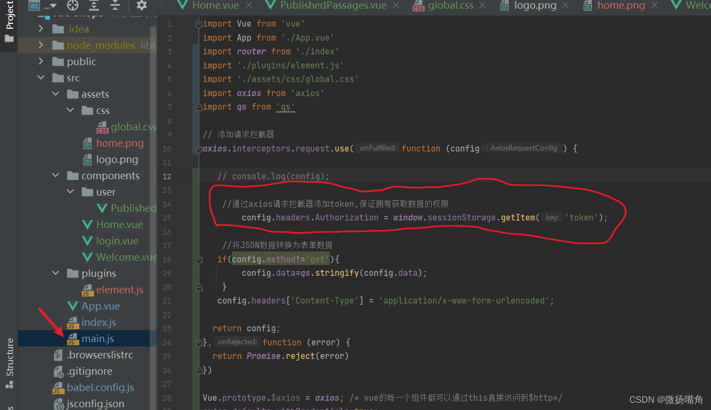Viewport: 711px width, 410px height.
Task: Close the logo.png tab
Action: click(x=566, y=5)
